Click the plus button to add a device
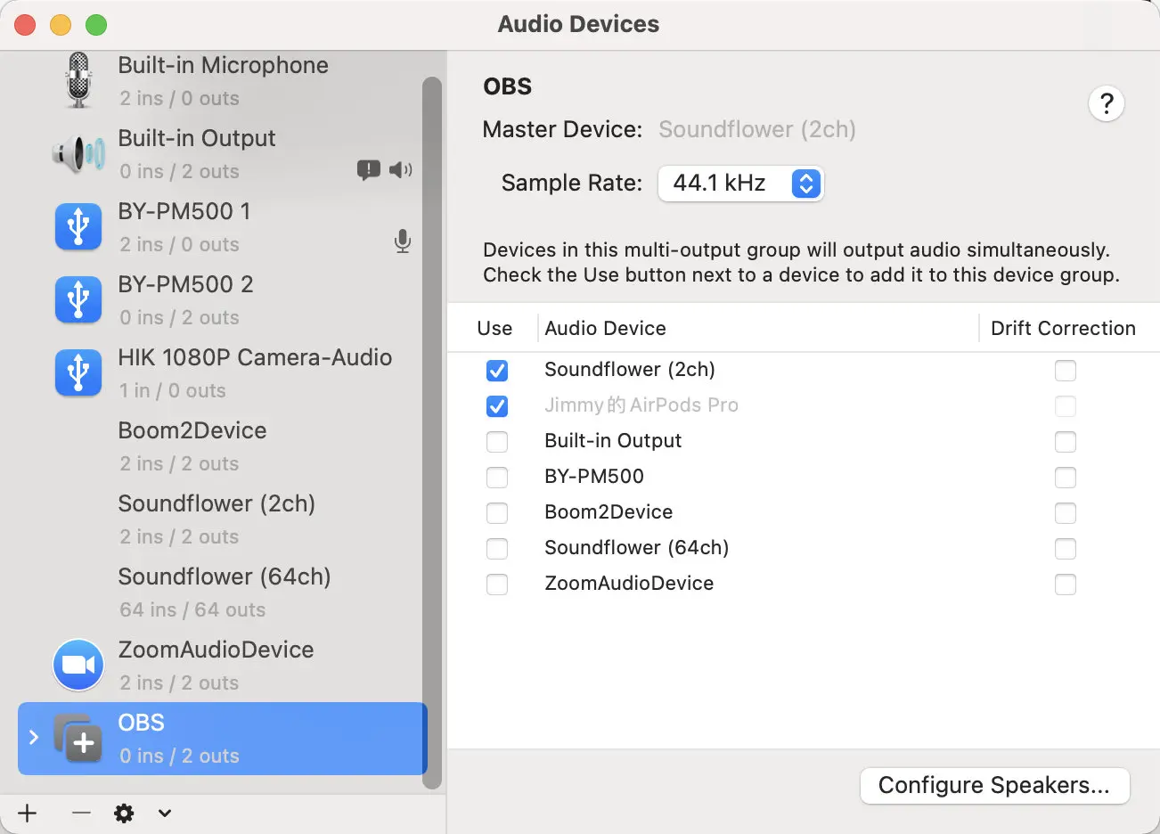Viewport: 1160px width, 834px height. (x=28, y=813)
